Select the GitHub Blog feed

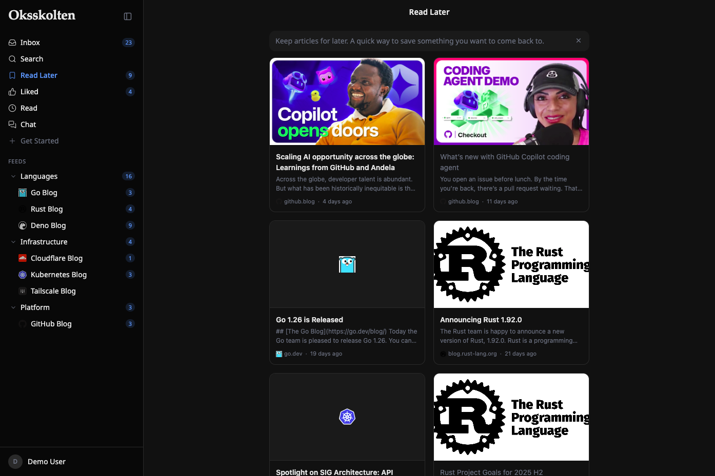[71, 324]
